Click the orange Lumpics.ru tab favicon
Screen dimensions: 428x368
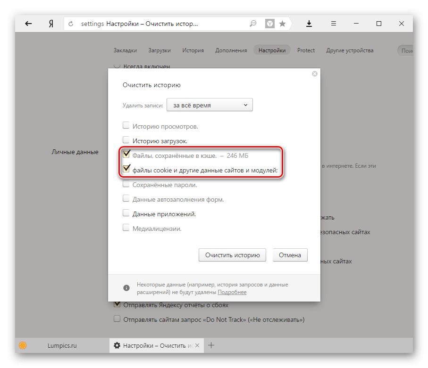click(x=23, y=345)
